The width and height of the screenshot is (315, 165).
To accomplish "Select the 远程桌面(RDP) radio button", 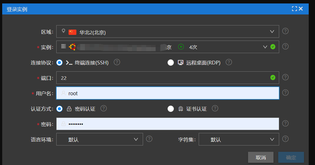I will click(x=171, y=63).
